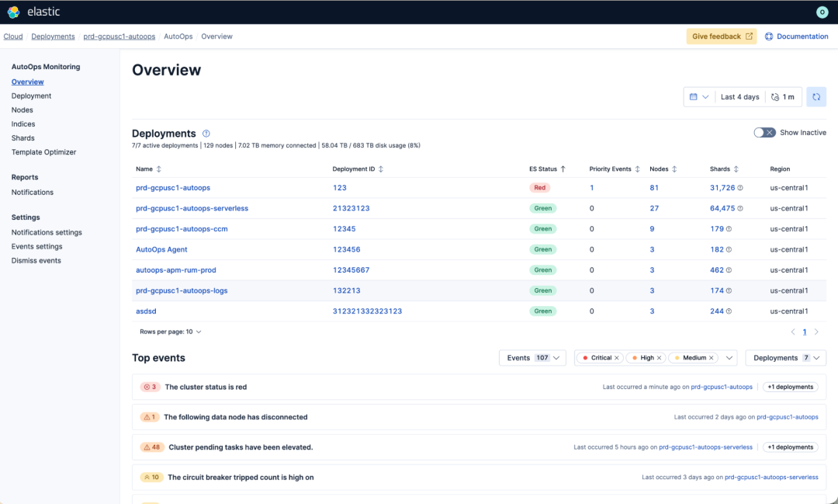Click info icon next to 462 shards
The image size is (838, 504).
click(x=729, y=270)
